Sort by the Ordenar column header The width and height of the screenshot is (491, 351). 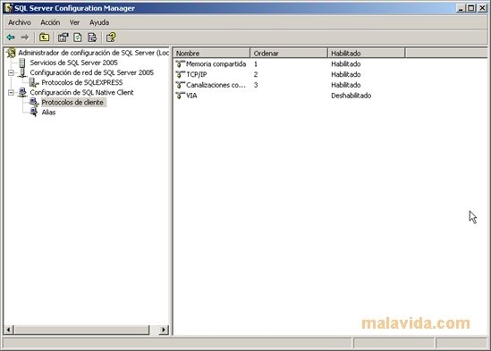pos(289,54)
